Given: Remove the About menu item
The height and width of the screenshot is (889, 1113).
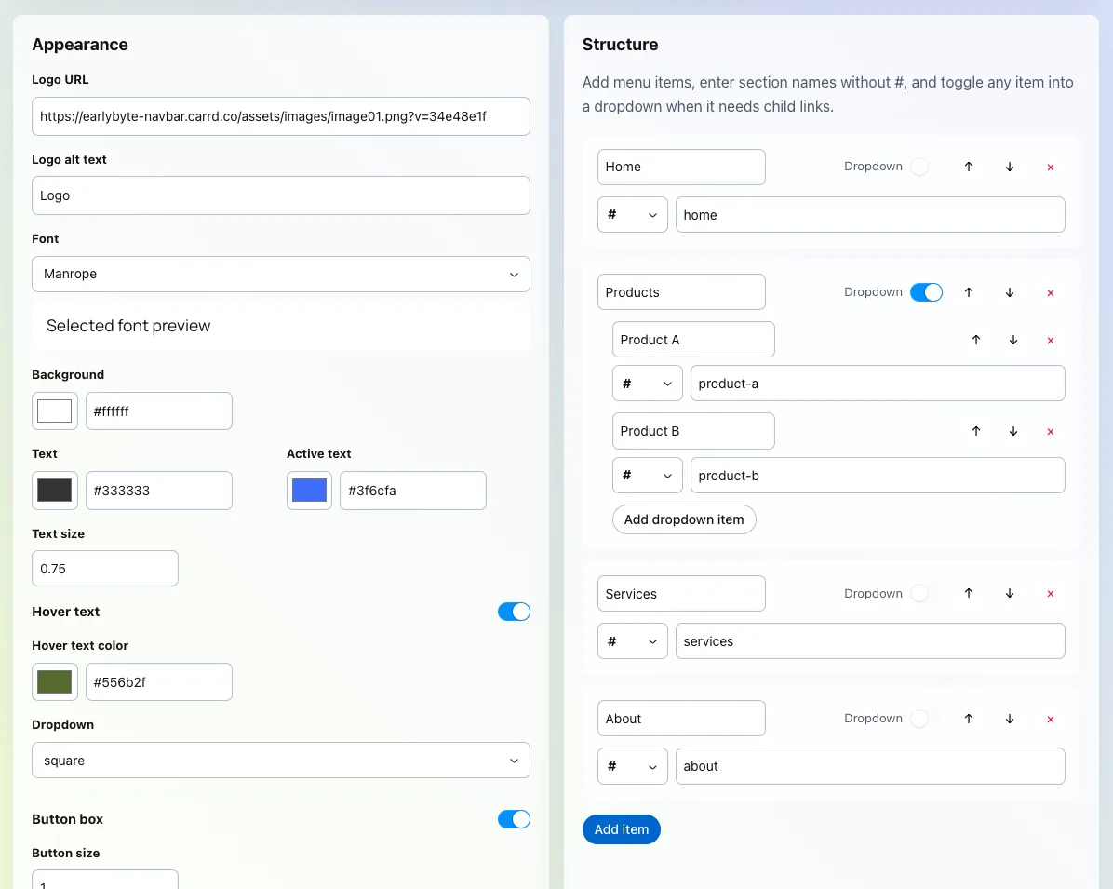Looking at the screenshot, I should (1051, 720).
